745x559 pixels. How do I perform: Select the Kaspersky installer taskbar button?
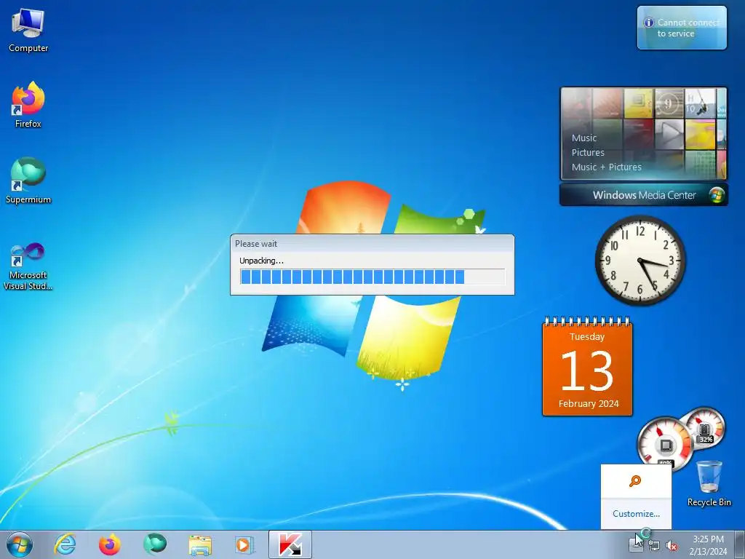click(x=290, y=544)
